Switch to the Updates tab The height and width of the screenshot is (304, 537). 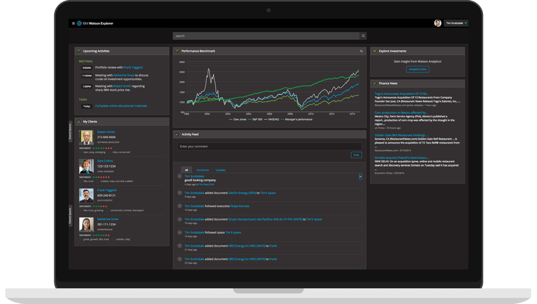(x=220, y=170)
